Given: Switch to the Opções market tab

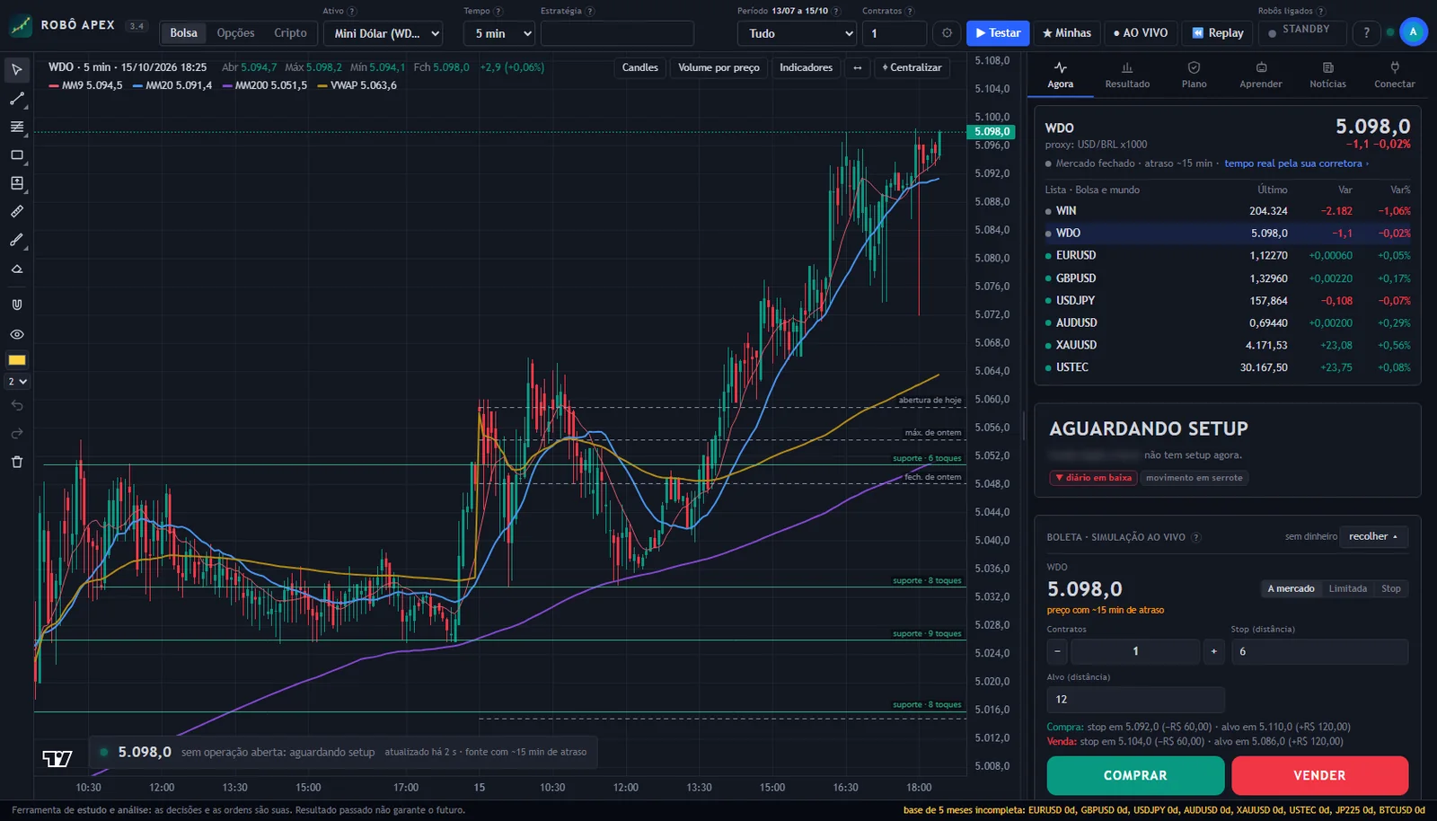Looking at the screenshot, I should click(x=235, y=33).
